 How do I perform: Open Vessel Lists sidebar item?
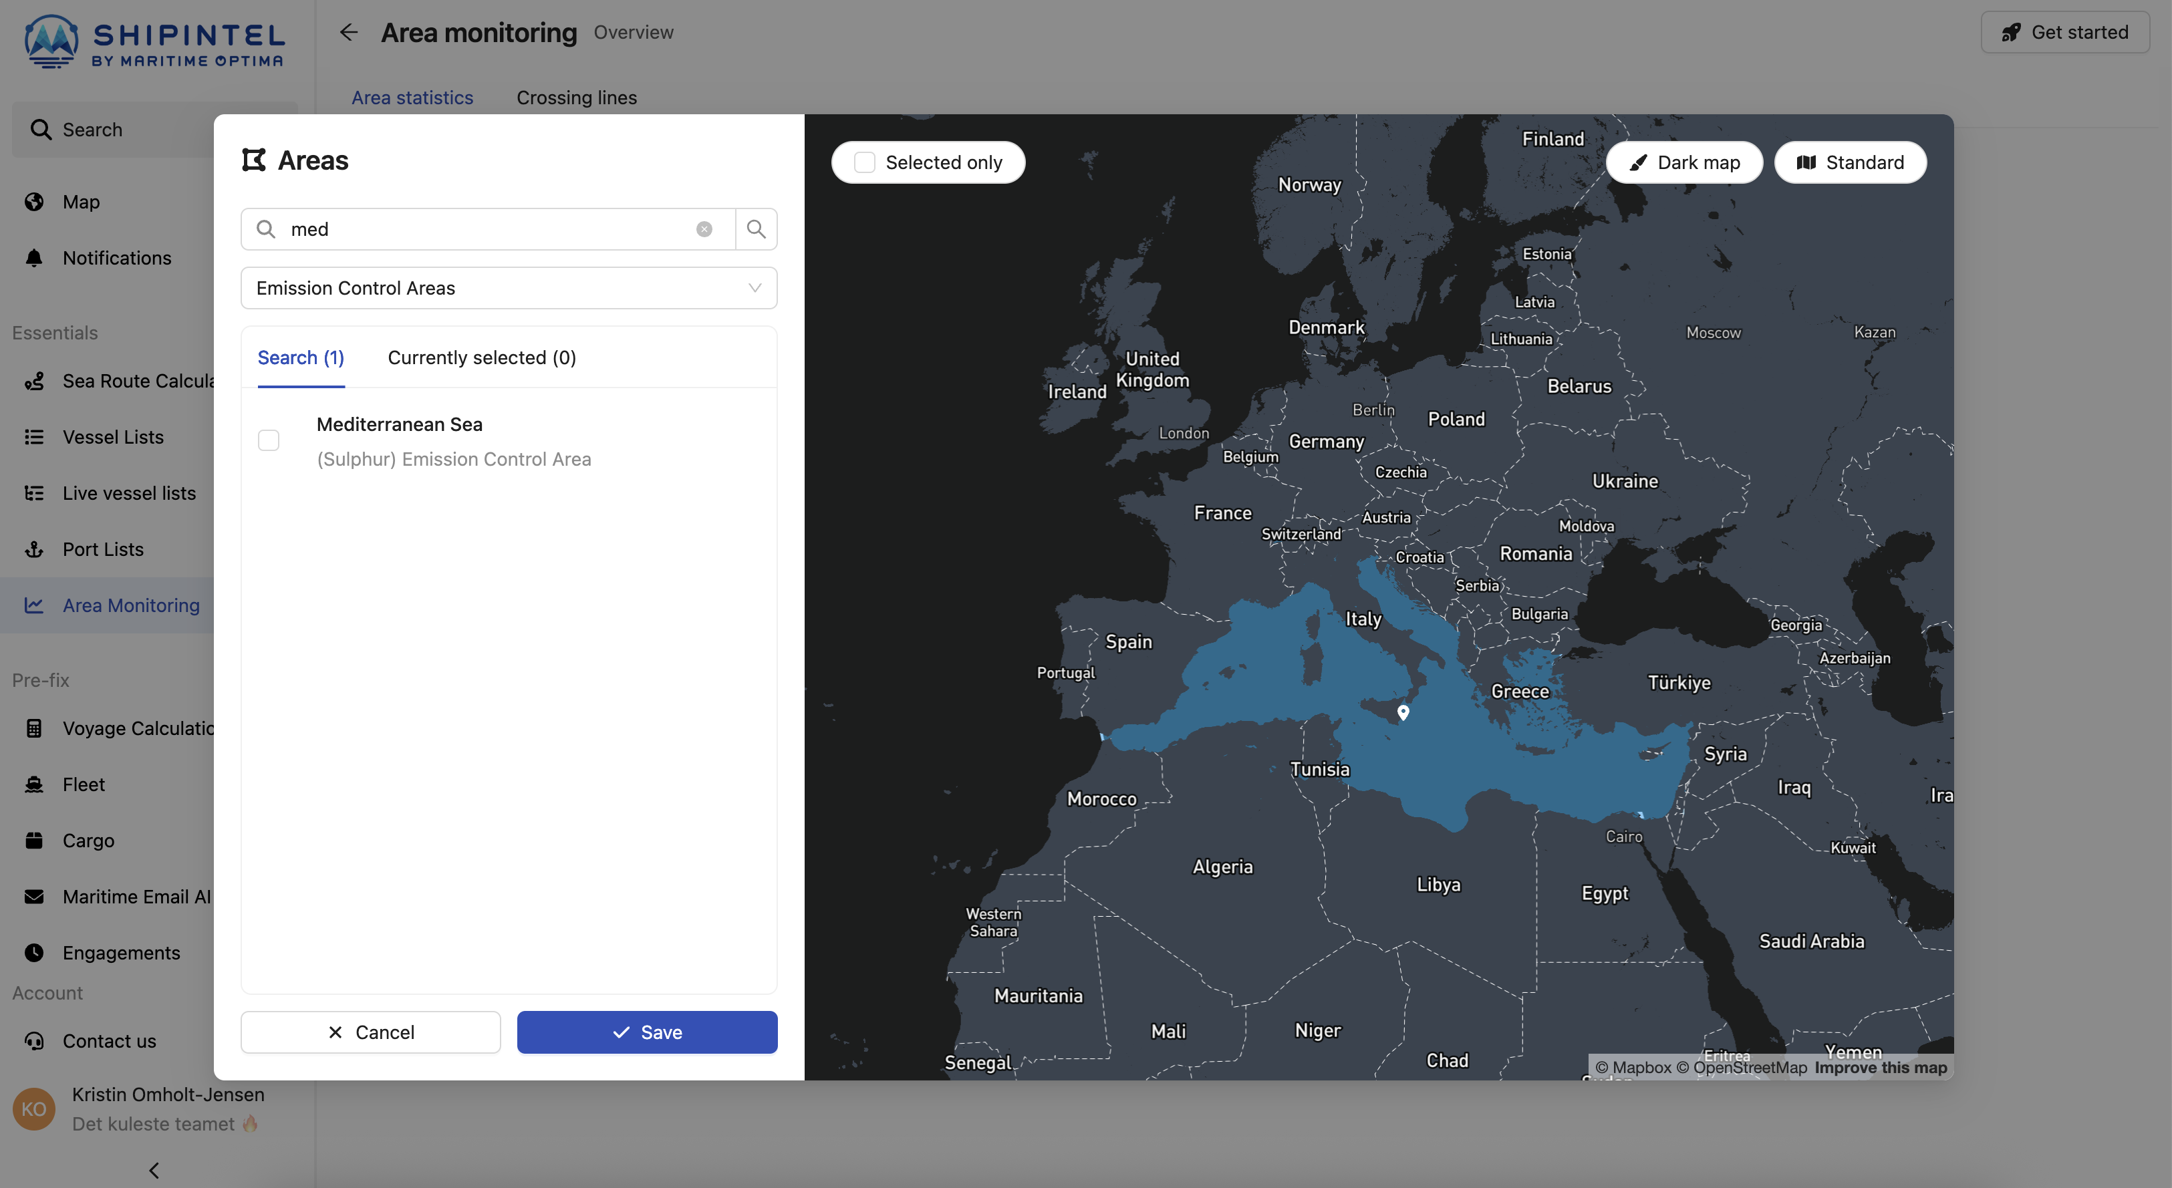tap(113, 437)
